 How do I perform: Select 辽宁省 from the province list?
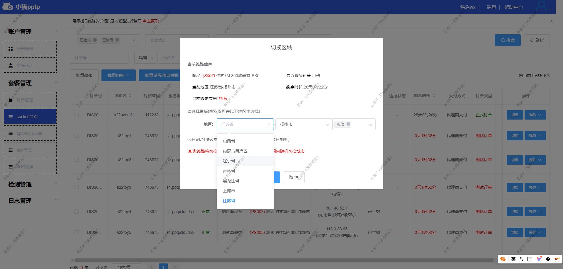click(x=229, y=161)
